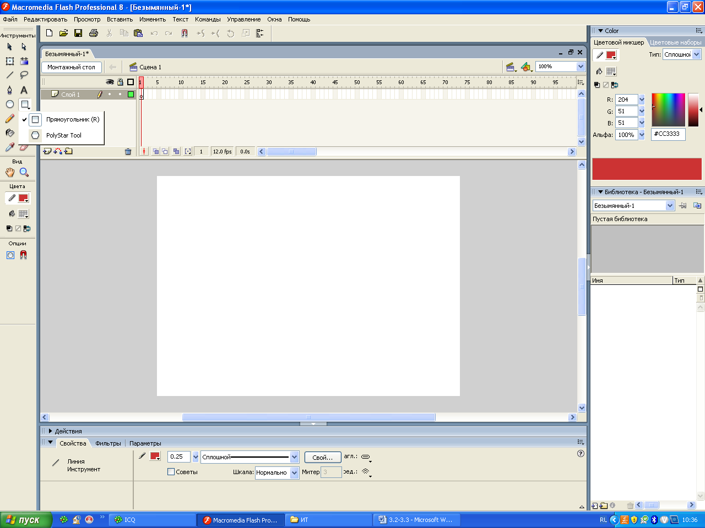Click the hex color #CC3333 field
Viewport: 705px width, 528px height.
click(x=668, y=134)
